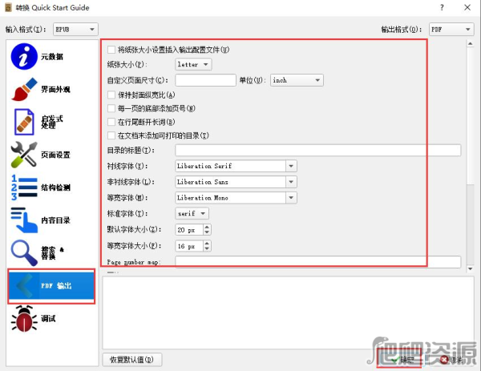Toggle 每一页的底部添加页号 checkbox
The image size is (481, 371).
point(111,108)
